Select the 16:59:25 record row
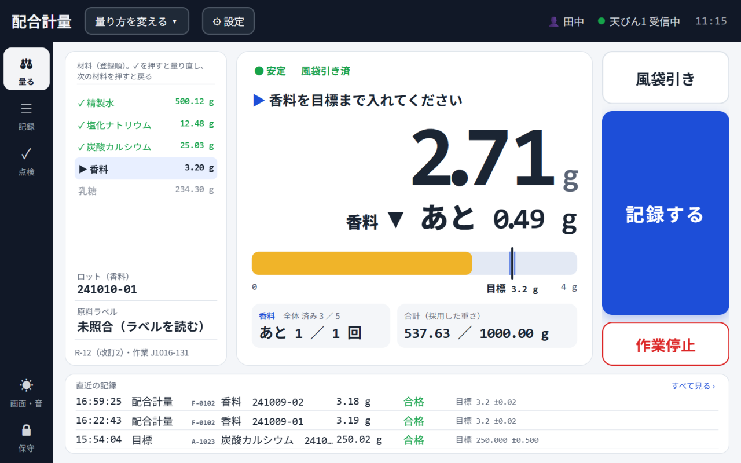Image resolution: width=741 pixels, height=463 pixels. [397, 402]
